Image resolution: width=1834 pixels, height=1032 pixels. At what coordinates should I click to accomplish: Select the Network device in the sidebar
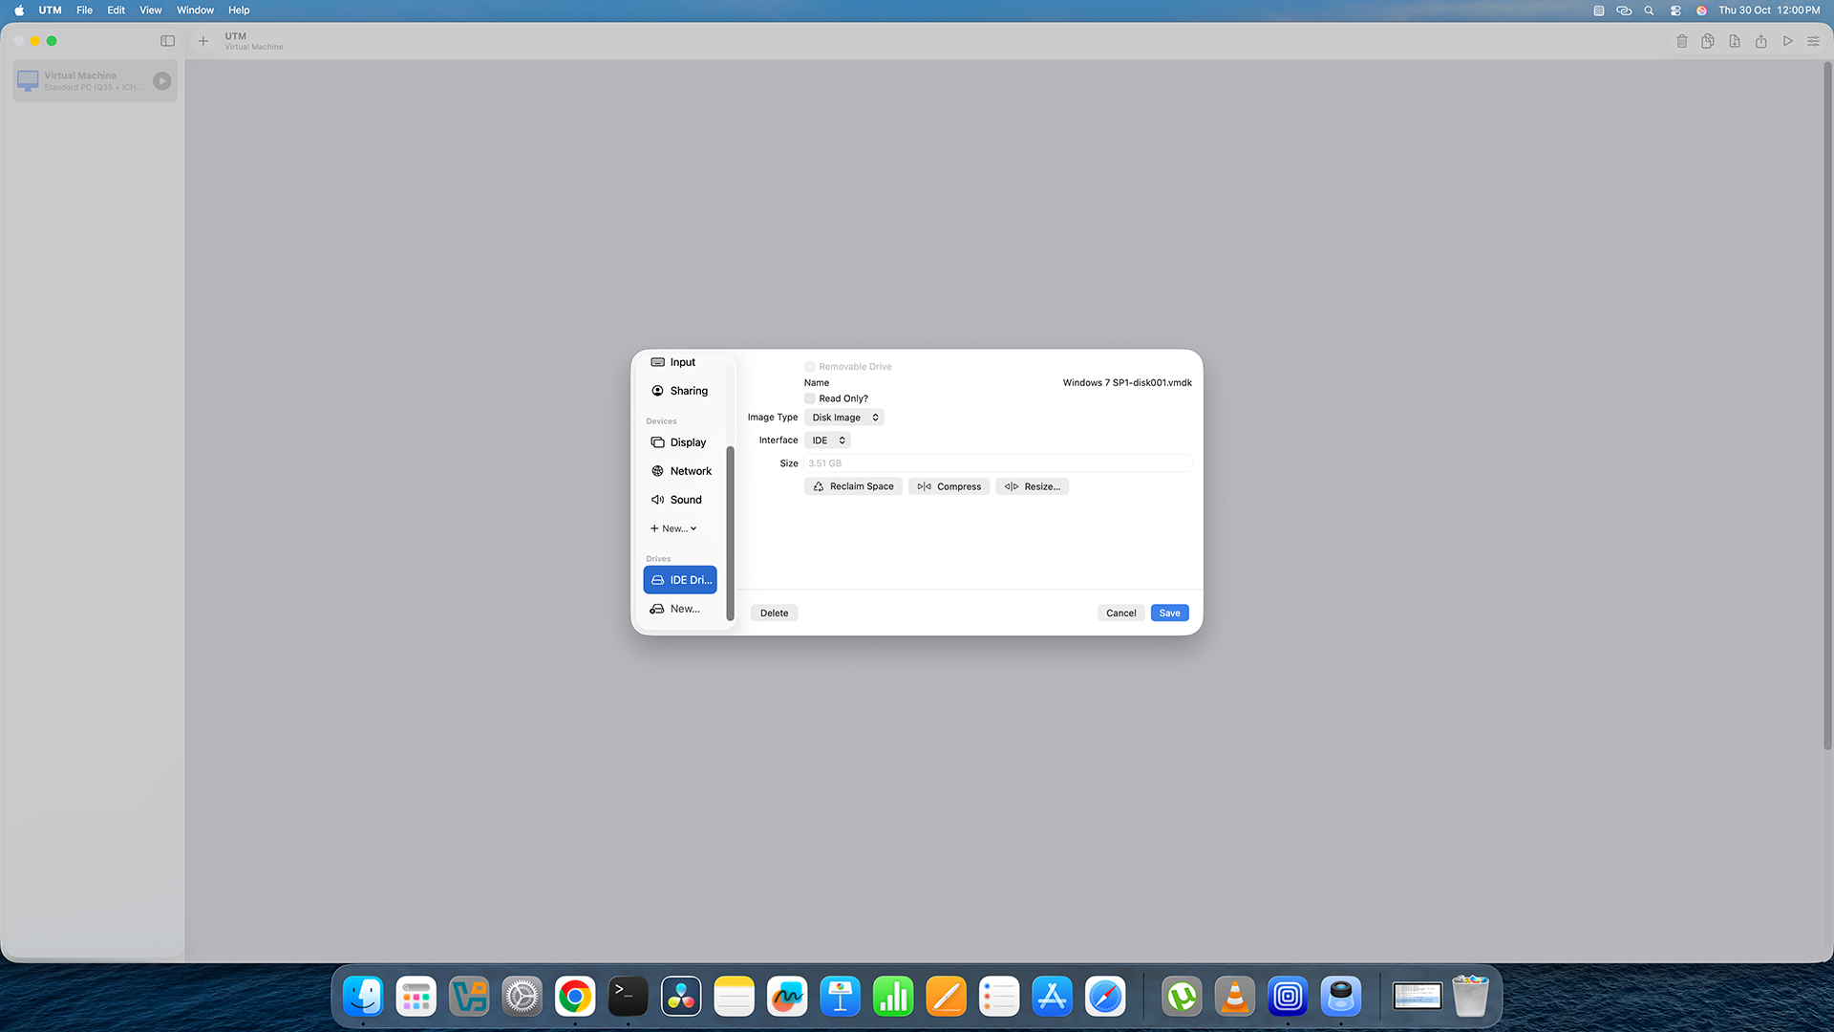click(x=680, y=470)
